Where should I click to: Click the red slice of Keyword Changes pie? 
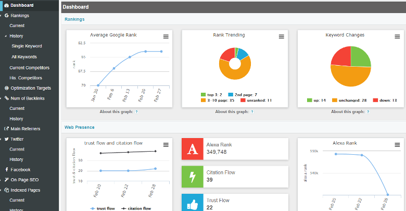(341, 56)
